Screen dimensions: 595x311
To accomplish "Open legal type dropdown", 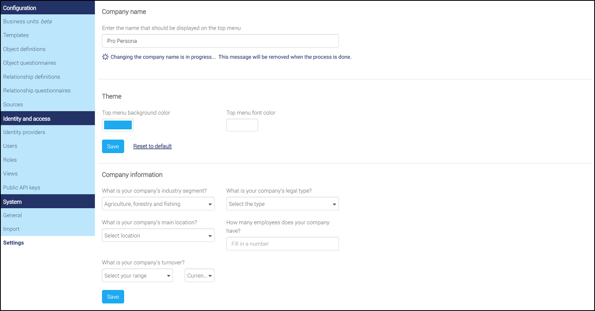I will coord(283,204).
